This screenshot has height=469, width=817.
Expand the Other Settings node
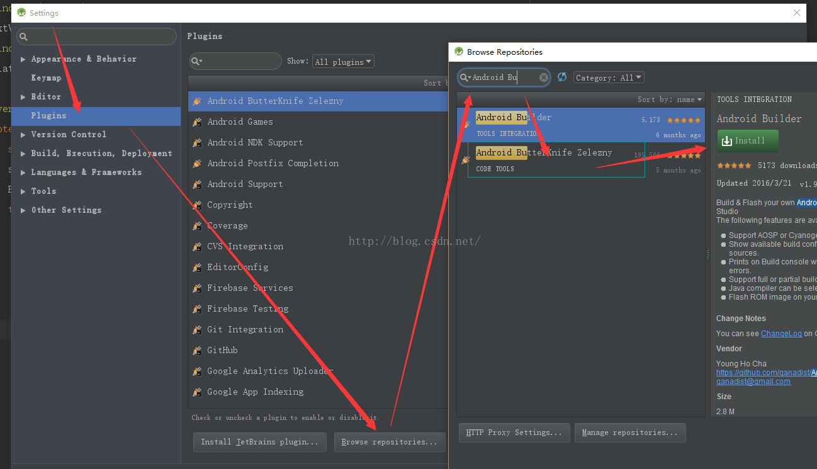pyautogui.click(x=23, y=210)
